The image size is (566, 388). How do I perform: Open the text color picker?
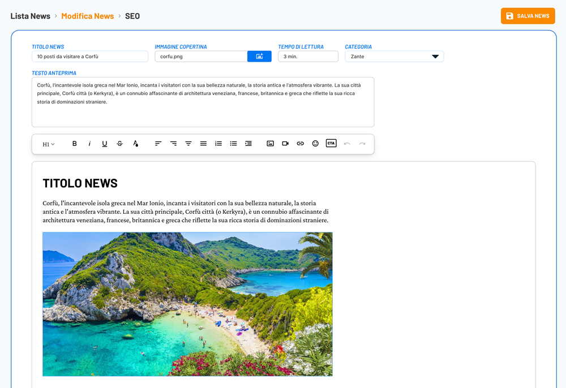[x=135, y=144]
